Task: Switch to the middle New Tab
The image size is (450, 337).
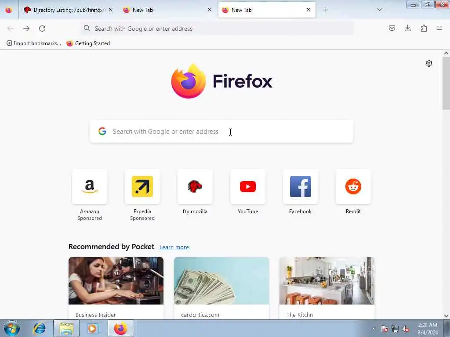Action: coord(167,10)
